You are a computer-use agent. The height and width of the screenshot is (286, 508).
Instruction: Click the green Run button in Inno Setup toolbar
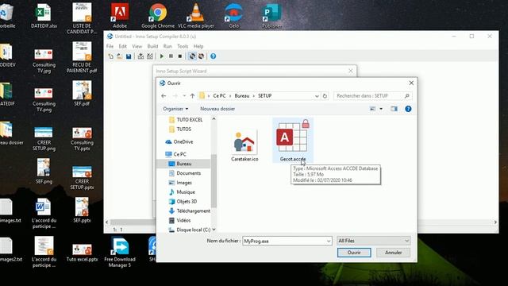point(162,56)
